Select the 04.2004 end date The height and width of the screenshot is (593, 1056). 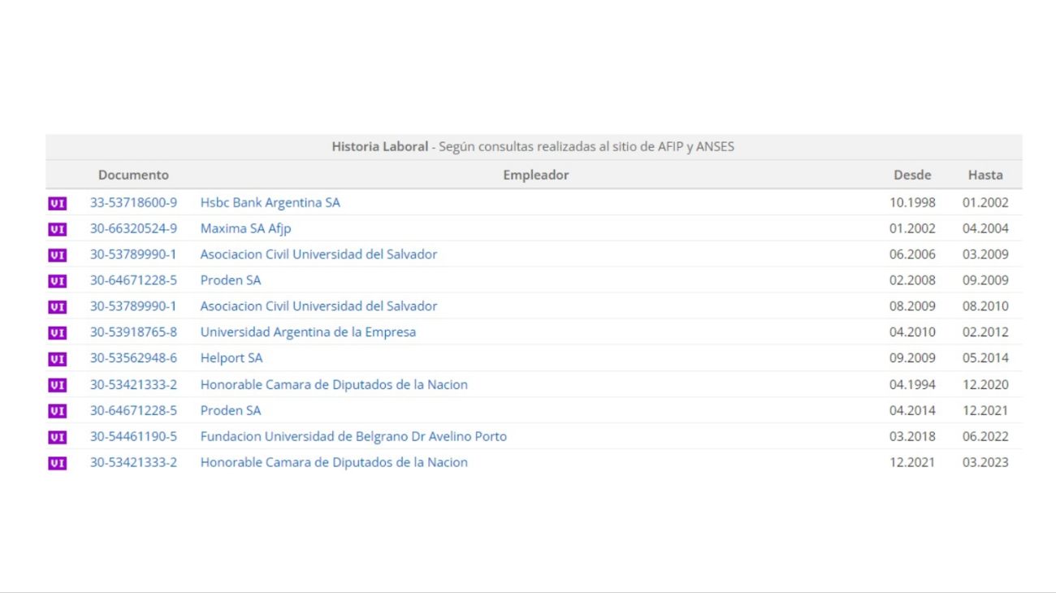pyautogui.click(x=985, y=228)
